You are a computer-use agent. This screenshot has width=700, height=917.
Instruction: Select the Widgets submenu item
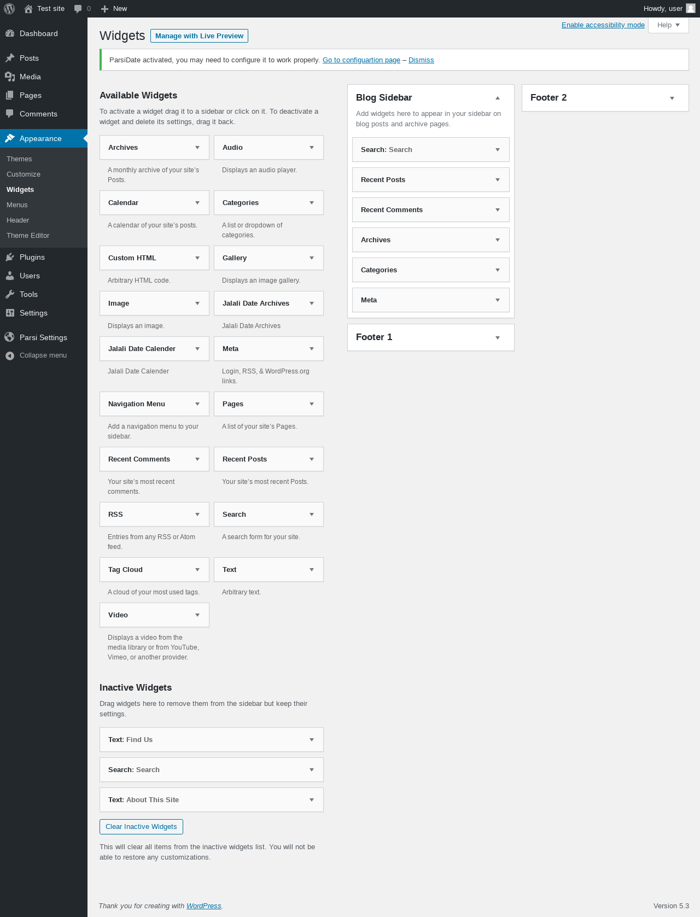(20, 190)
